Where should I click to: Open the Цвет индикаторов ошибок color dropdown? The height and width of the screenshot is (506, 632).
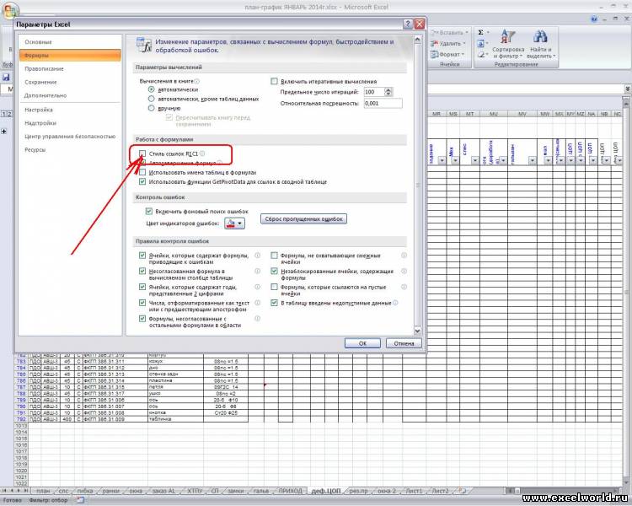(234, 223)
